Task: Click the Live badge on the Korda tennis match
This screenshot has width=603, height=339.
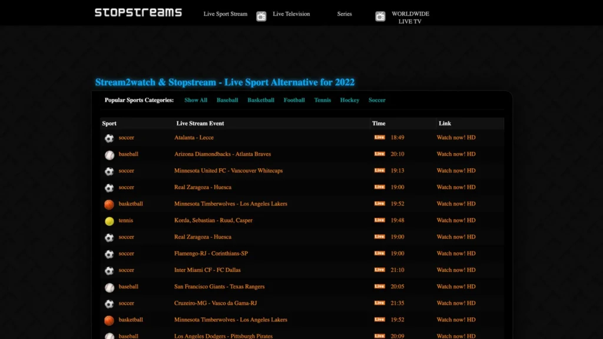Action: (x=380, y=220)
